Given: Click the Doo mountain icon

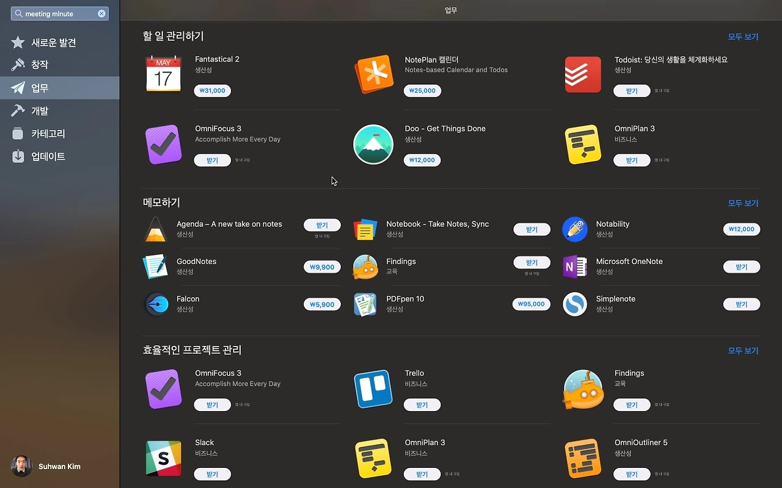Looking at the screenshot, I should [x=373, y=145].
